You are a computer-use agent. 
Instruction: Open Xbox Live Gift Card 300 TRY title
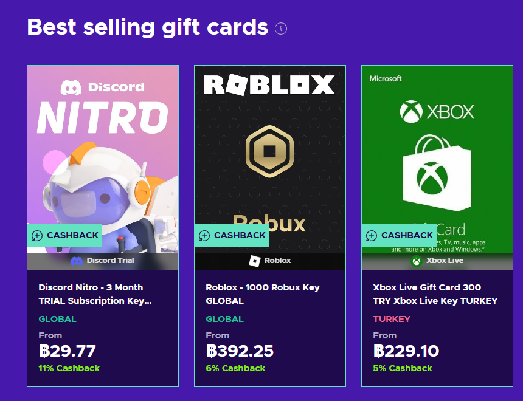(x=435, y=294)
